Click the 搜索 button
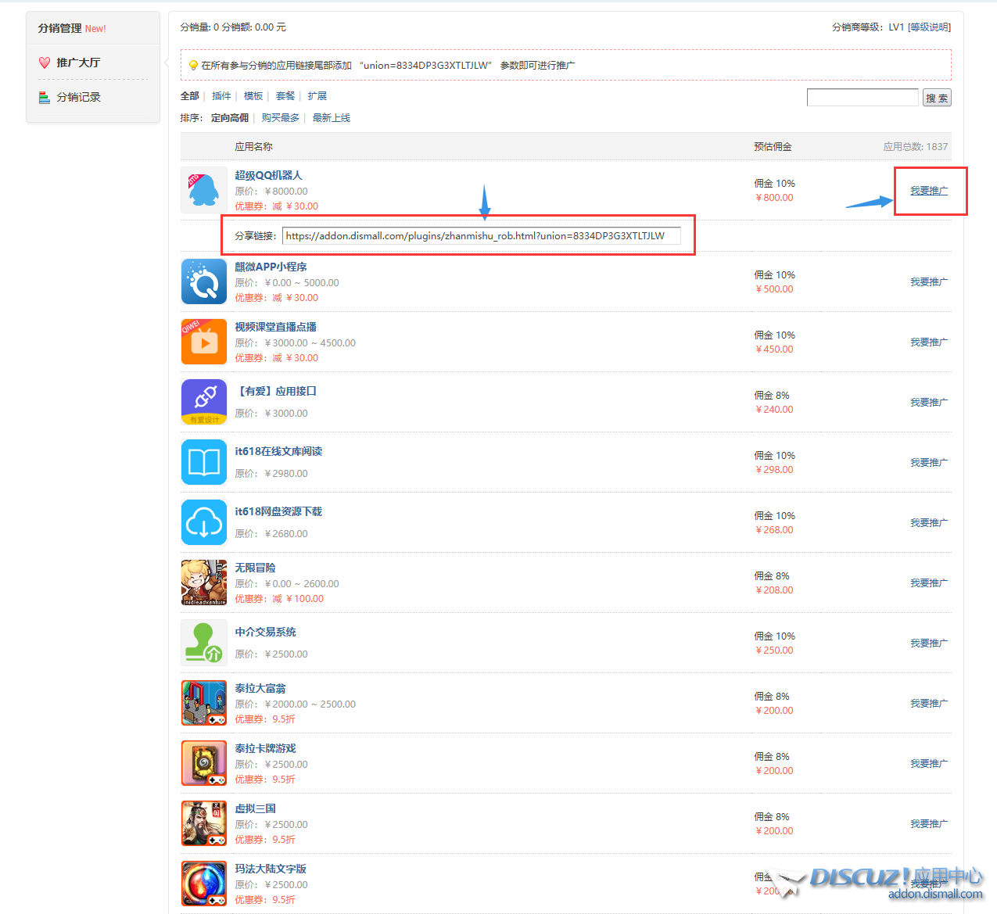 tap(937, 98)
